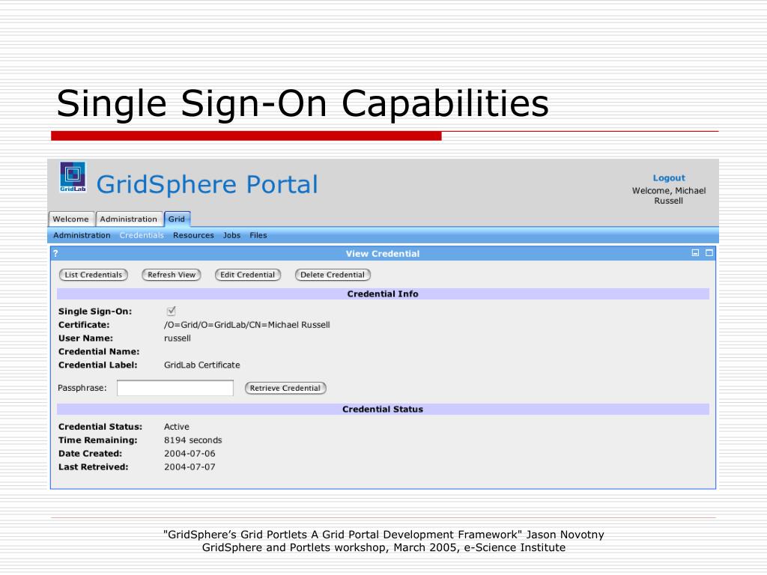The image size is (767, 575).
Task: Click the List Credentials button
Action: click(x=94, y=275)
